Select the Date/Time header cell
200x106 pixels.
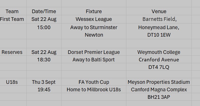point(44,11)
